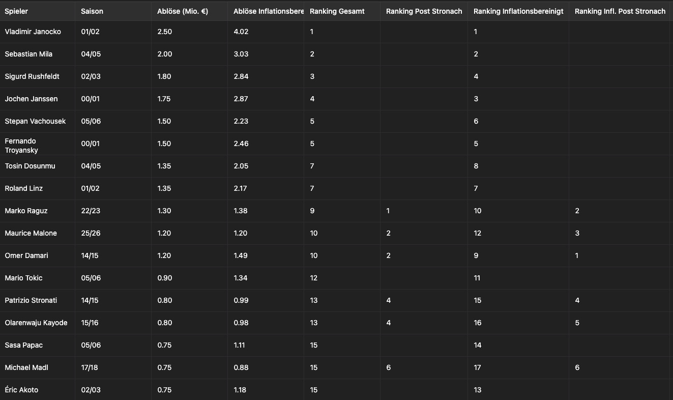673x400 pixels.
Task: Click the 0.90 fee of Mario Tokic
Action: (x=164, y=278)
